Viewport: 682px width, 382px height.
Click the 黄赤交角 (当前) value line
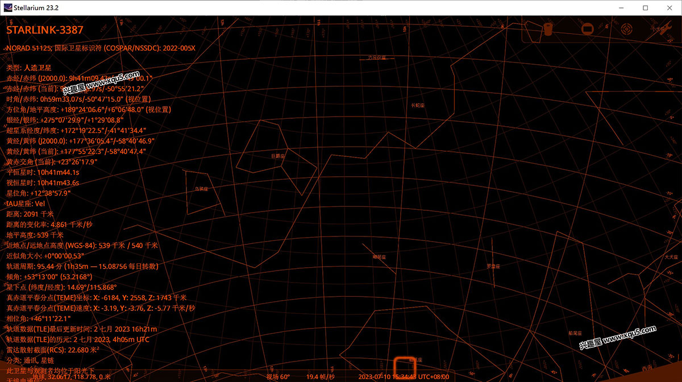[52, 162]
